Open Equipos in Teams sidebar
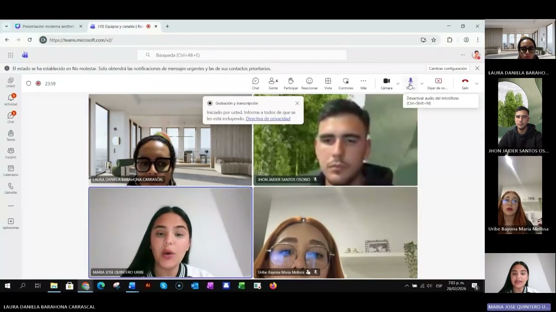This screenshot has height=312, width=556. 11,153
